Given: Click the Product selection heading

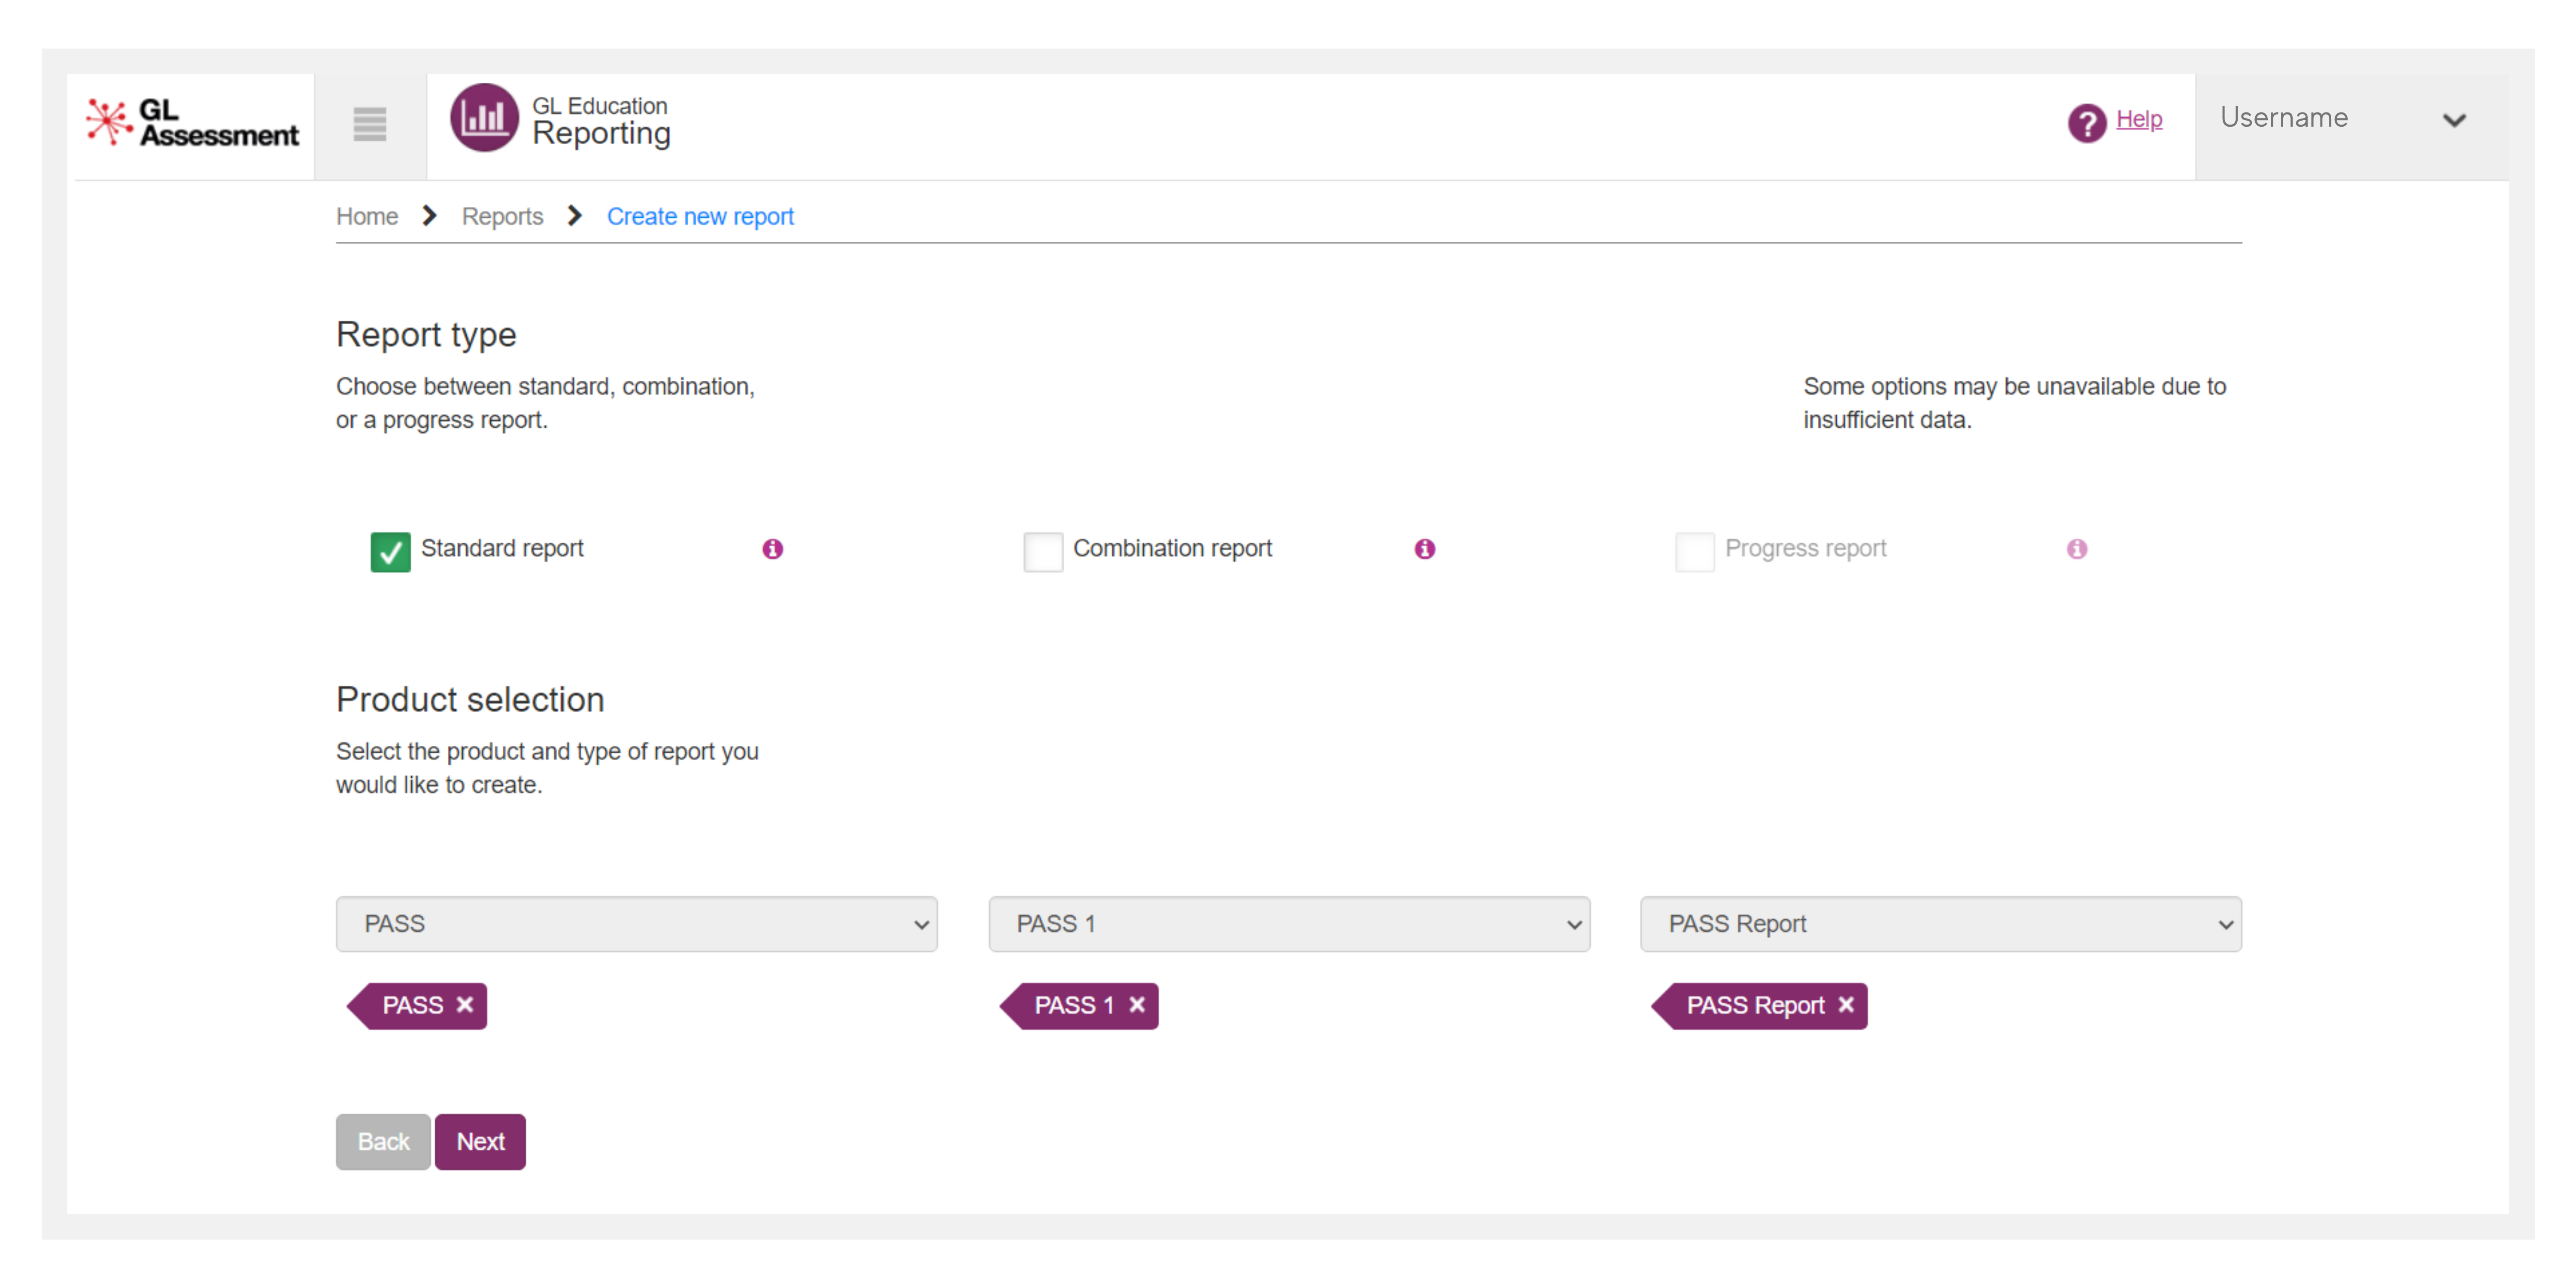Looking at the screenshot, I should coord(470,699).
